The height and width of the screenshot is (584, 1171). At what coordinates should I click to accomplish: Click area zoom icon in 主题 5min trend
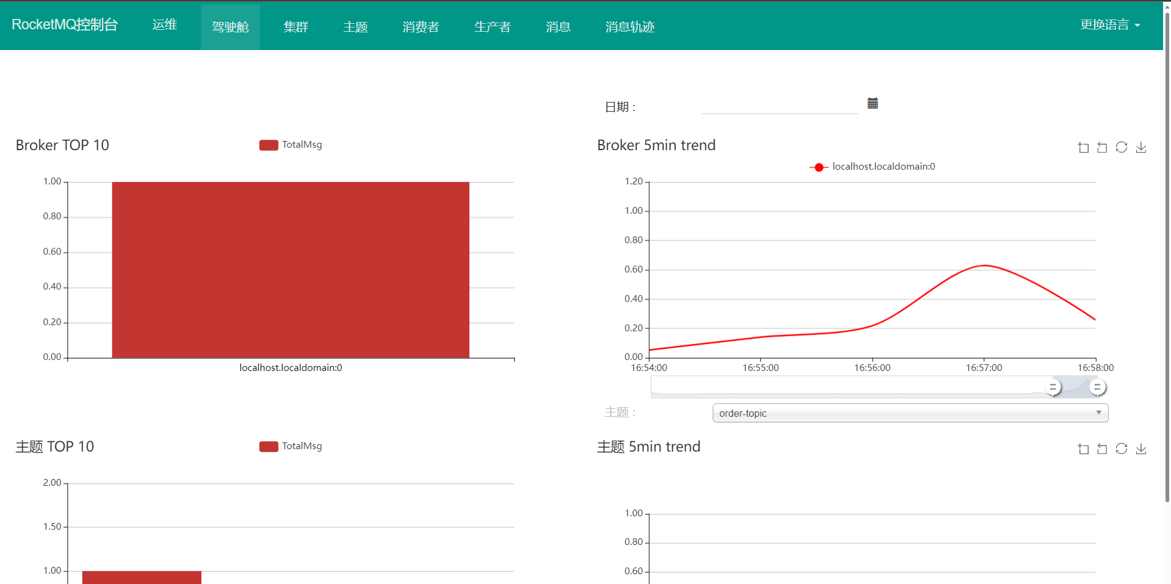tap(1083, 449)
